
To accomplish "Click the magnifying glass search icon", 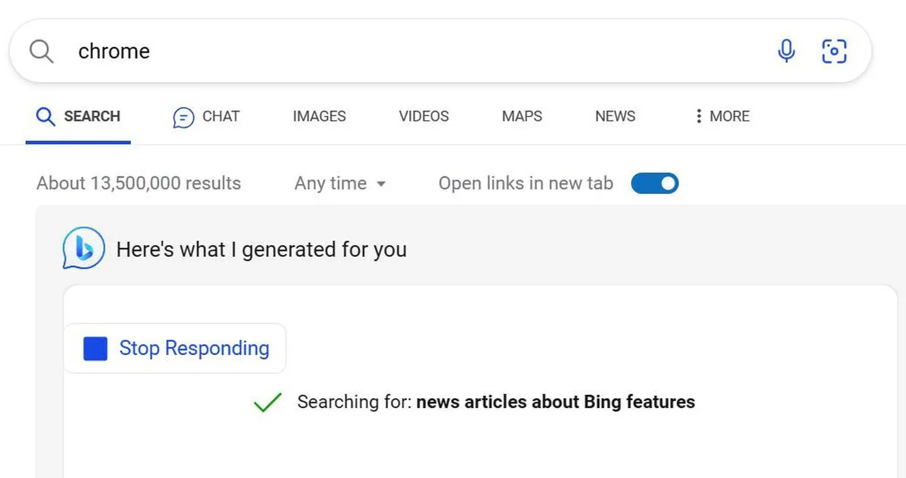I will 42,51.
